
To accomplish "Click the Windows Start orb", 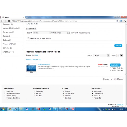I will coord(3,109).
